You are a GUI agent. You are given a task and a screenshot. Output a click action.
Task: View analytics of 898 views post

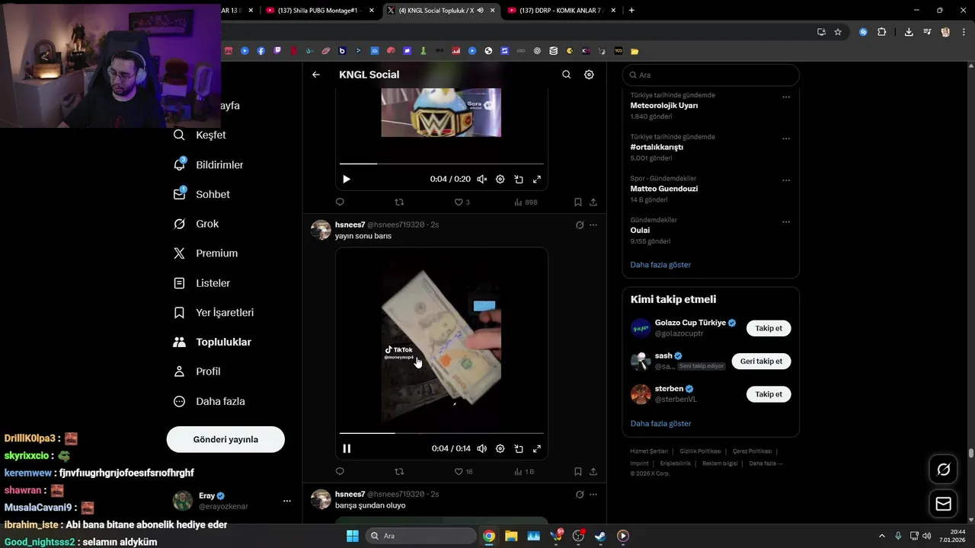(x=526, y=202)
